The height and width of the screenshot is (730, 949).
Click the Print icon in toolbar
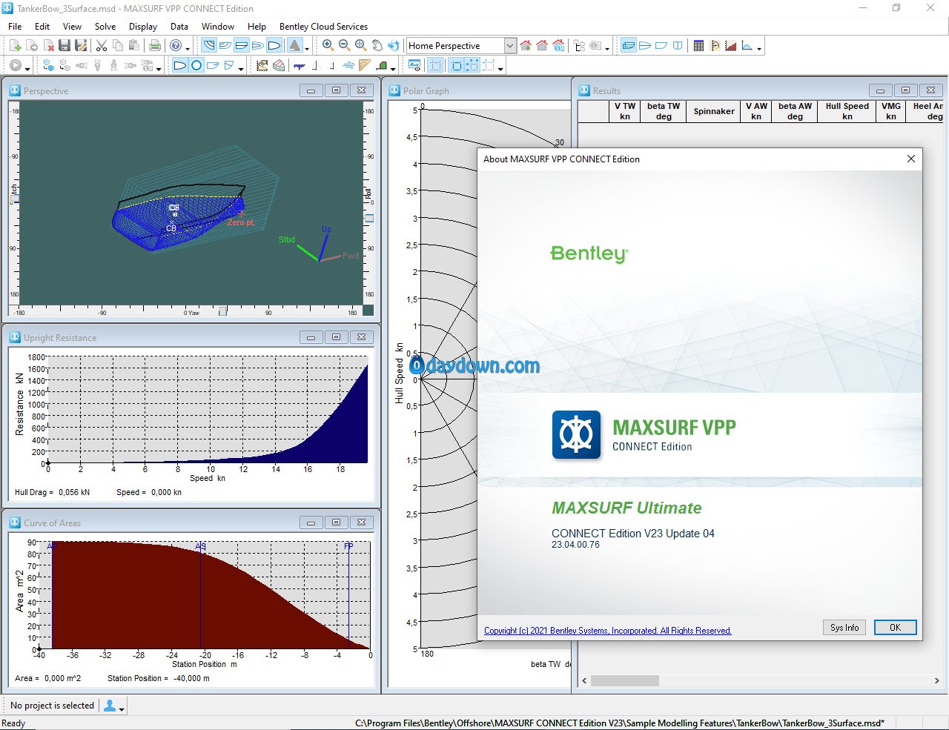(155, 45)
